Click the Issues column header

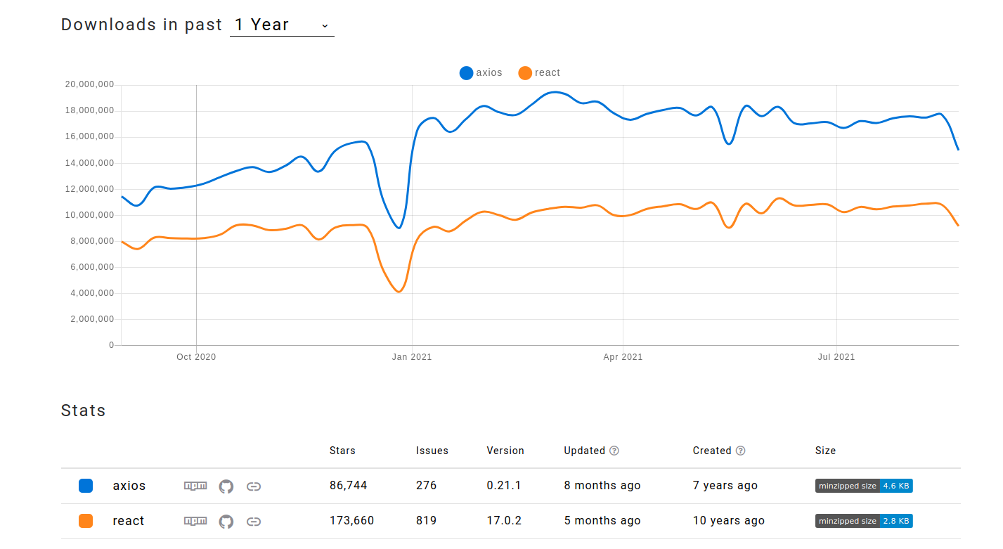pyautogui.click(x=432, y=451)
